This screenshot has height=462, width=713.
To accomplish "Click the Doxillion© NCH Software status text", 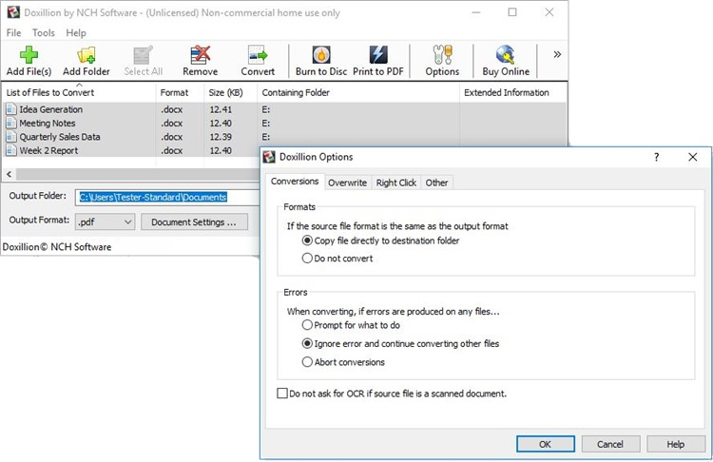I will point(57,247).
